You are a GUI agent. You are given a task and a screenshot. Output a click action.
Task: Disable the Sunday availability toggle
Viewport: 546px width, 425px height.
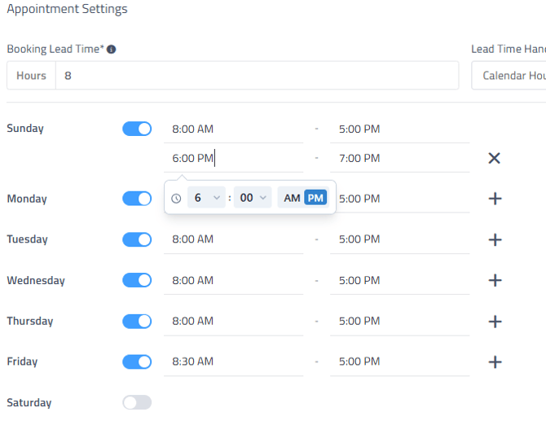137,129
